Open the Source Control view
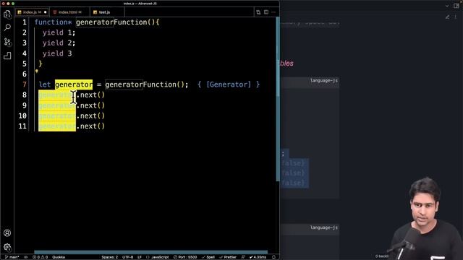 7,42
